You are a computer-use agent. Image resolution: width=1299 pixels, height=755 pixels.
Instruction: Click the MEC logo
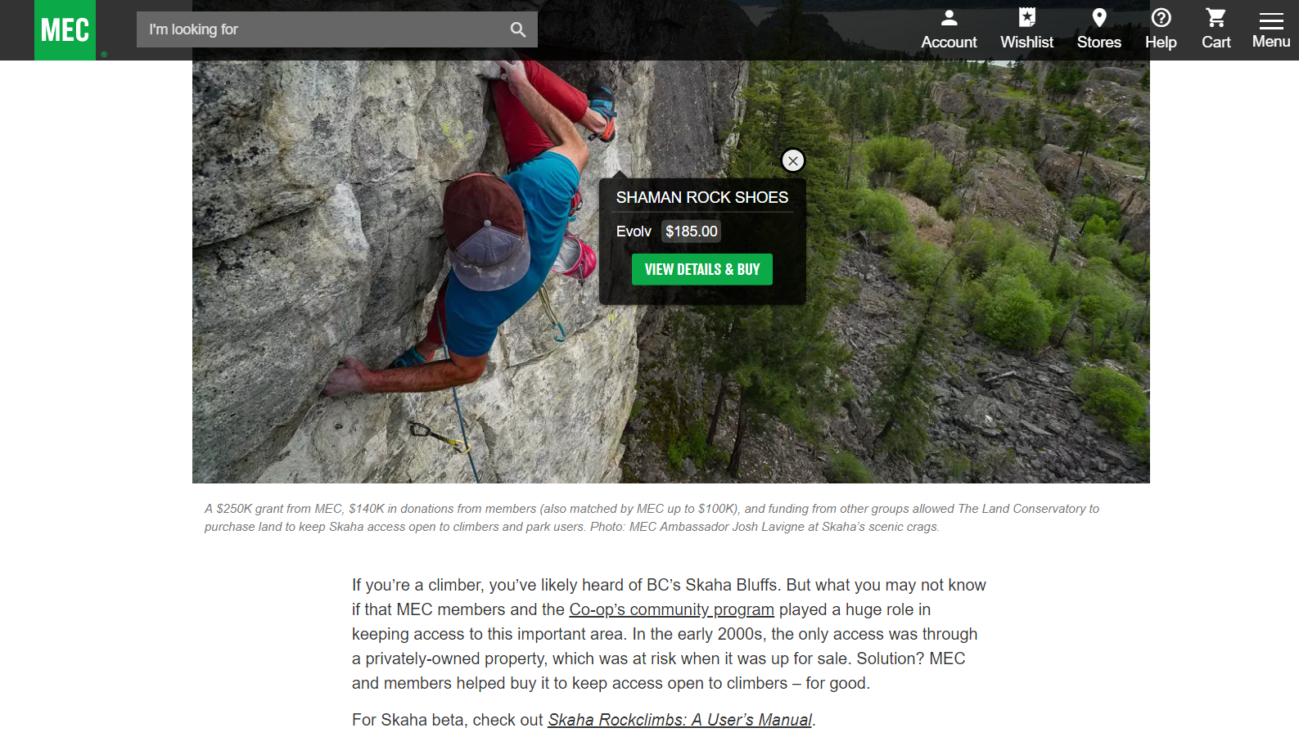(65, 30)
